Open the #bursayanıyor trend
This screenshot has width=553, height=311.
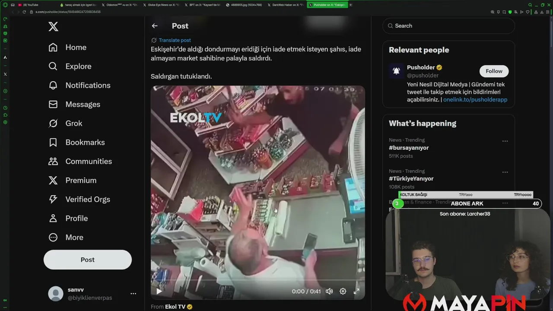(x=409, y=148)
